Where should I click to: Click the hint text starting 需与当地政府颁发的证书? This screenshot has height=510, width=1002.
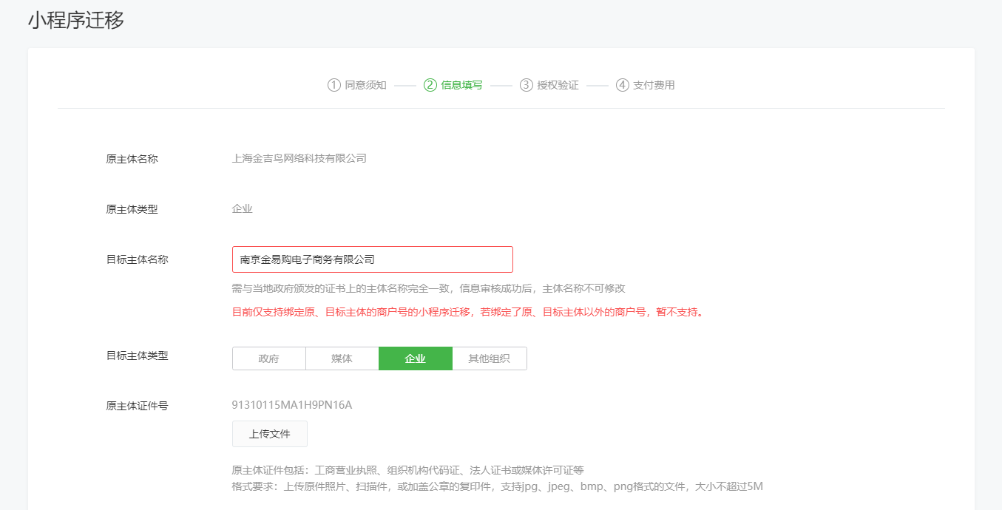(429, 288)
